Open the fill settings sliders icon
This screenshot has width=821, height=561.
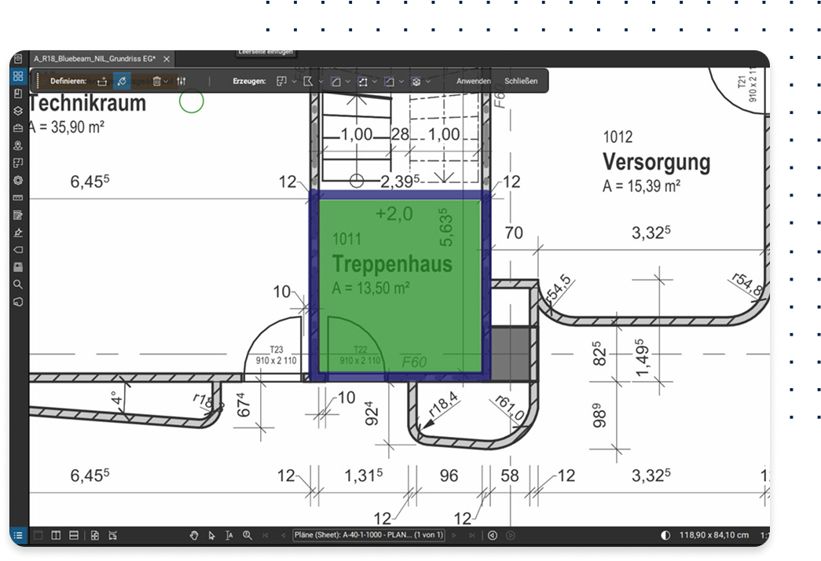[x=181, y=81]
